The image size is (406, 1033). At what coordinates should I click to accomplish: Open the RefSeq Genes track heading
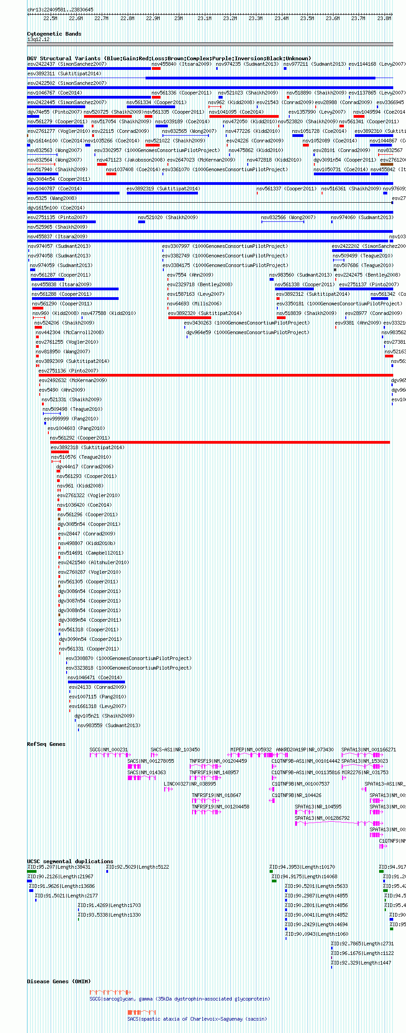(46, 744)
